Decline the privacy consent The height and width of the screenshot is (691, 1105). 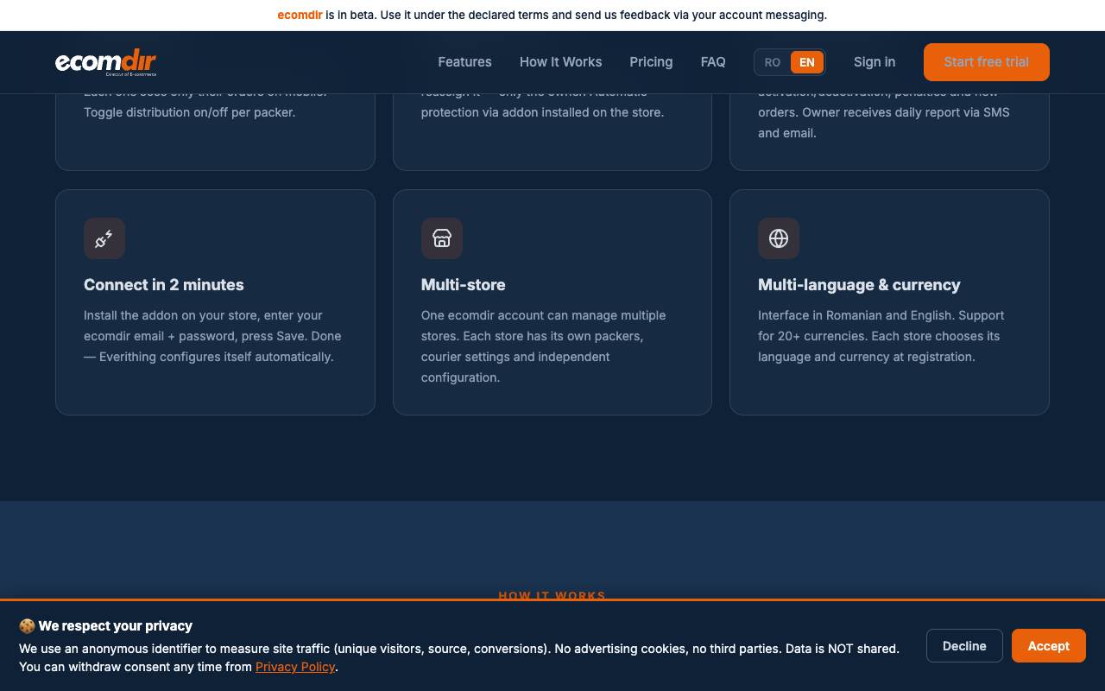964,646
